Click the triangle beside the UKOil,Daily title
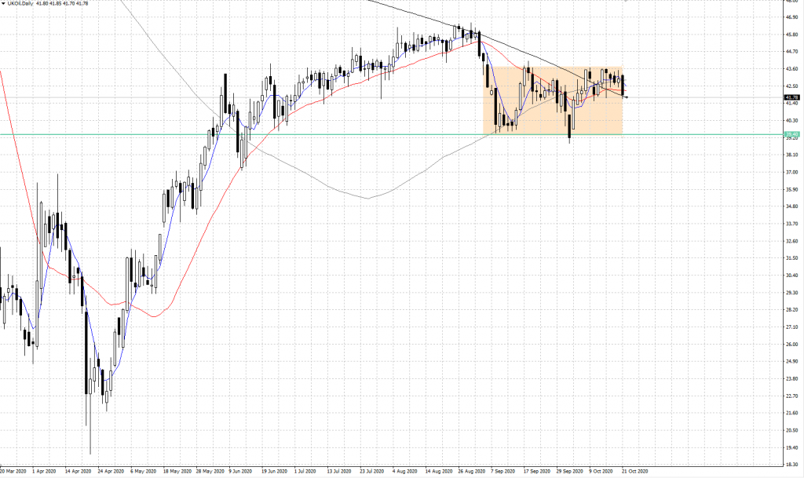 click(4, 5)
